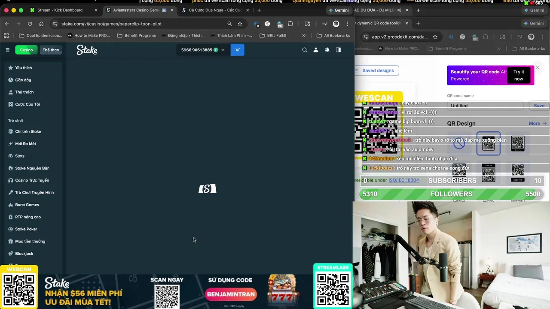
Task: Open the BRIJ Fulfill bookmark folder
Action: [x=273, y=36]
